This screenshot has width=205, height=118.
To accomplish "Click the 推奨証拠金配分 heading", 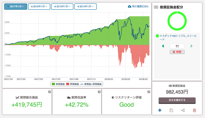I will [171, 7].
